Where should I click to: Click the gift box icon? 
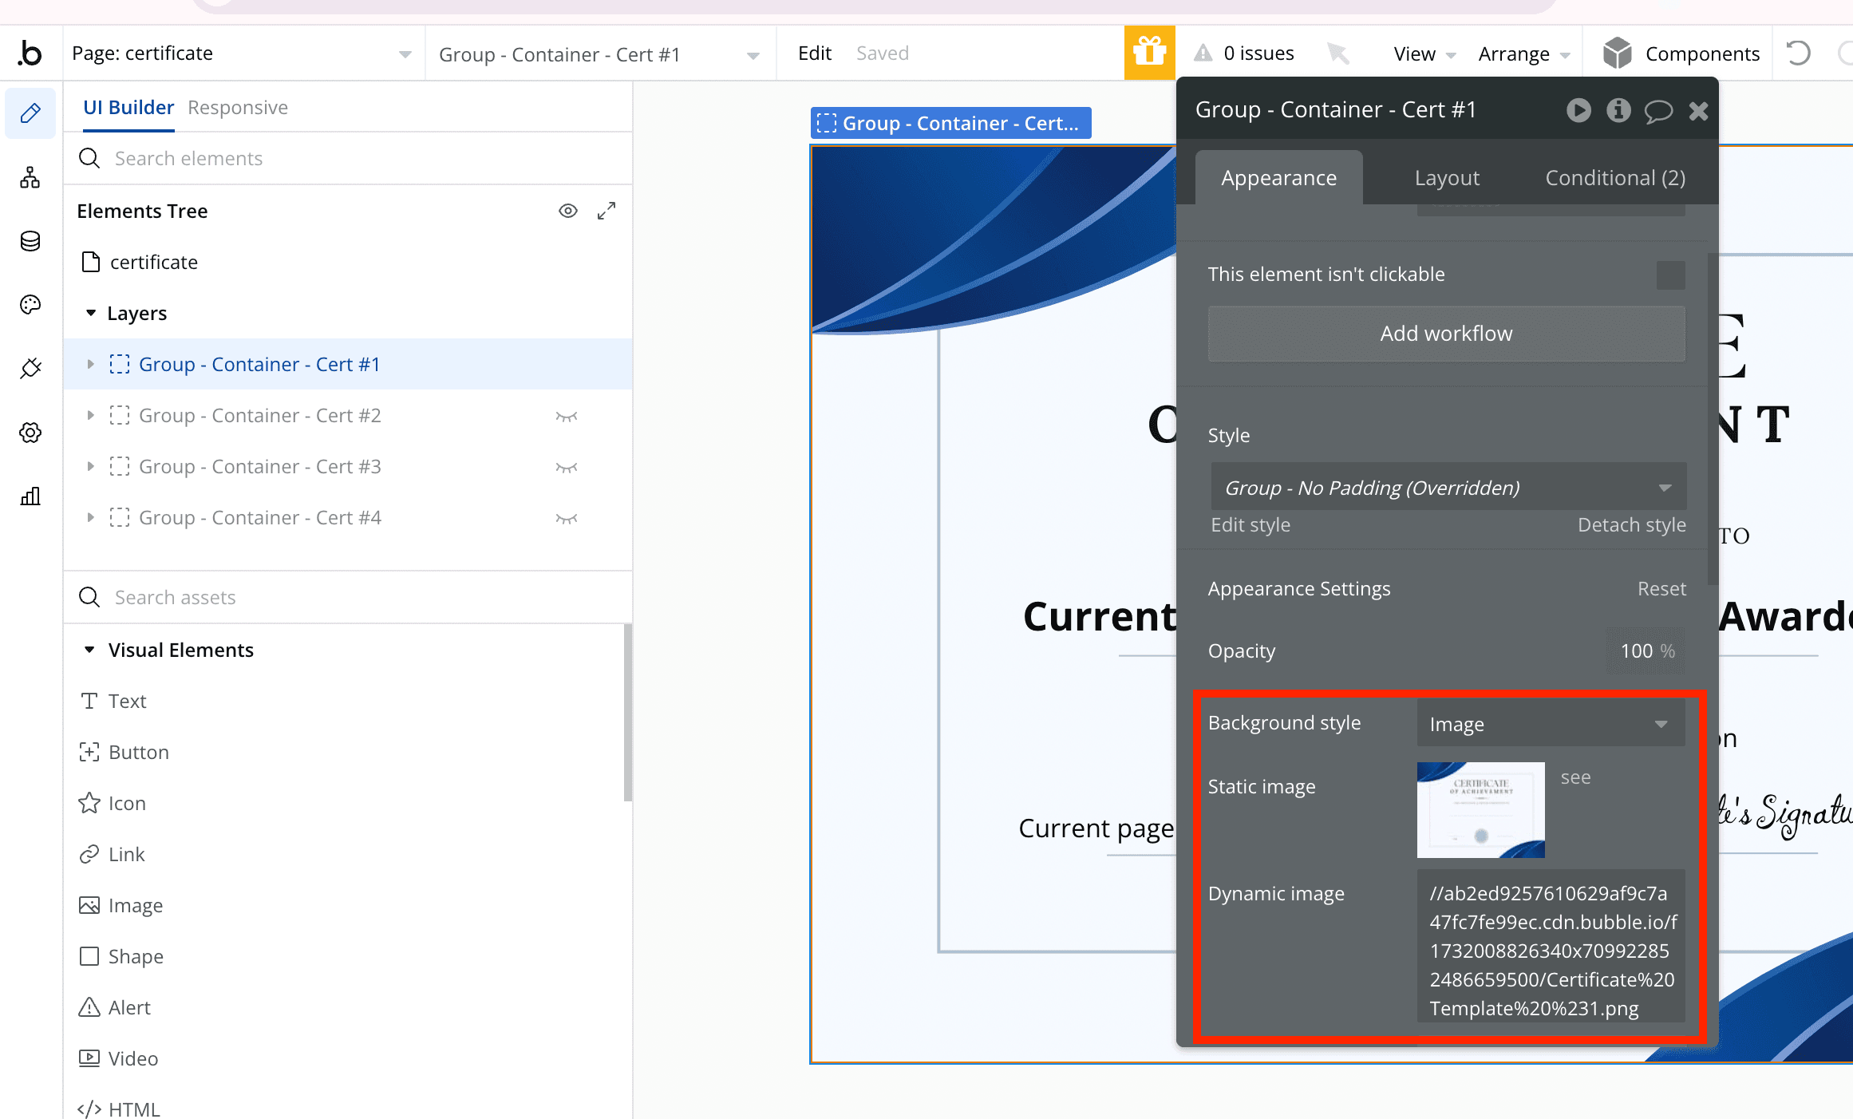click(x=1149, y=53)
